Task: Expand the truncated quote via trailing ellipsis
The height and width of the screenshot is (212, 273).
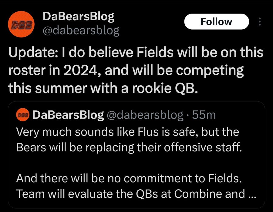Action: [252, 194]
